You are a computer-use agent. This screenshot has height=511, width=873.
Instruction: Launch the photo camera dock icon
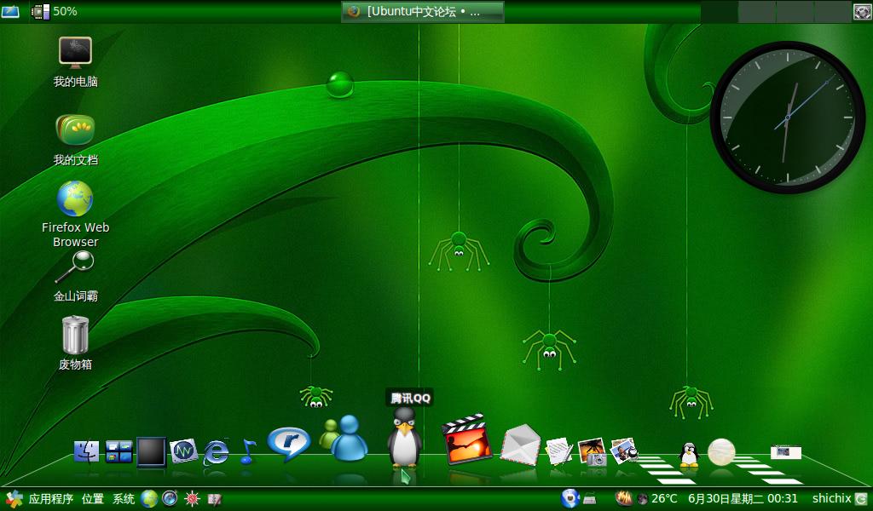592,451
